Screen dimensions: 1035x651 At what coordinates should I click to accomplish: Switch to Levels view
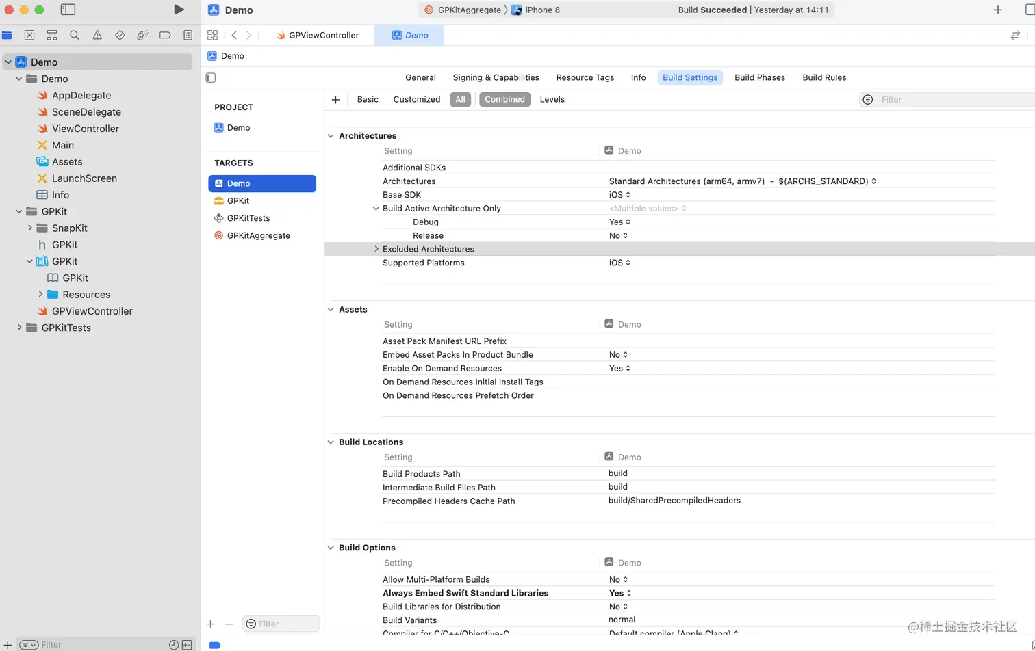(552, 99)
